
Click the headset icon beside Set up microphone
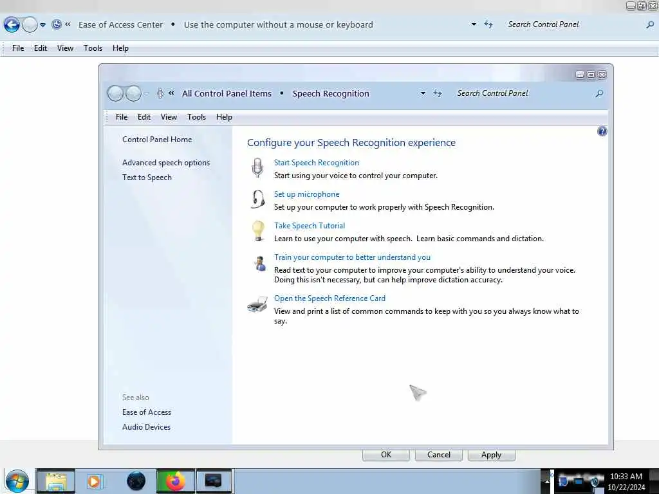click(x=257, y=199)
